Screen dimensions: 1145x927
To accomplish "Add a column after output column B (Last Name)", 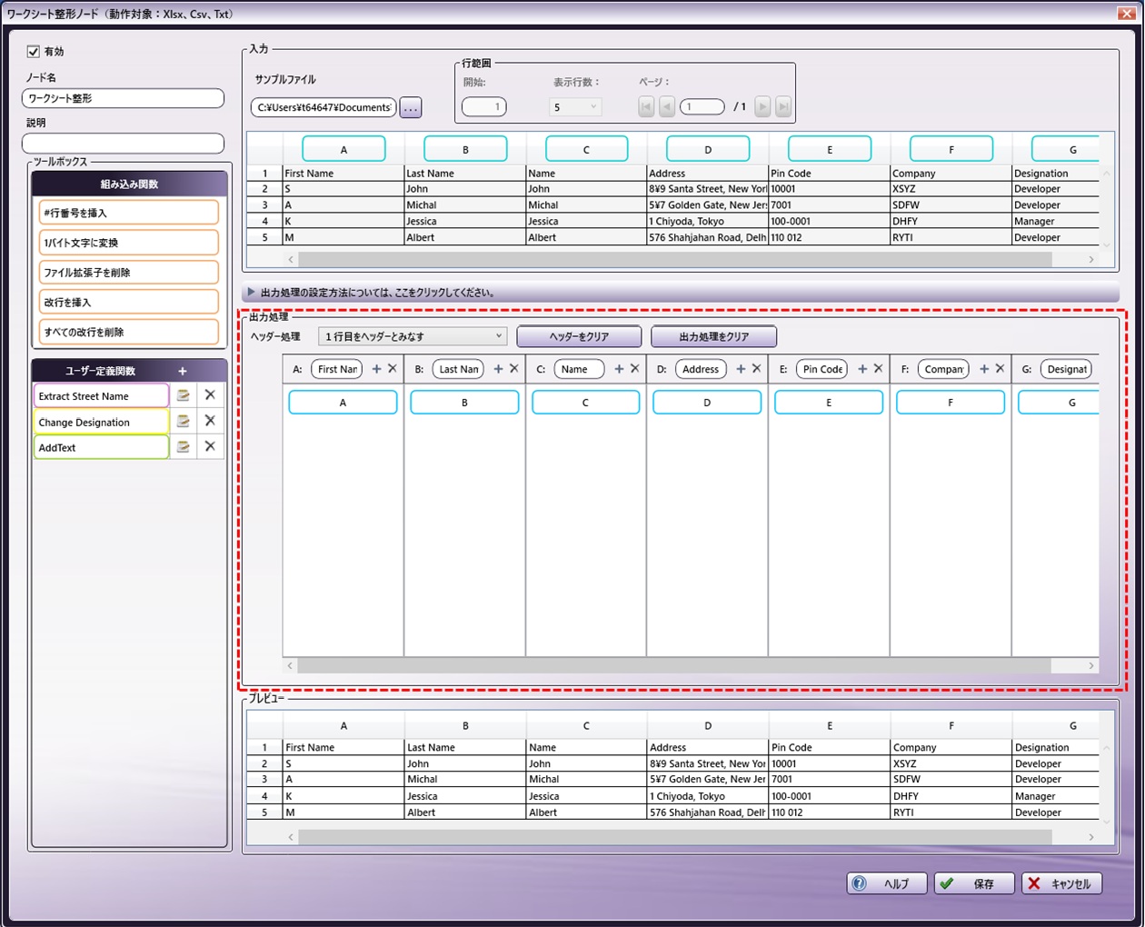I will [x=498, y=369].
